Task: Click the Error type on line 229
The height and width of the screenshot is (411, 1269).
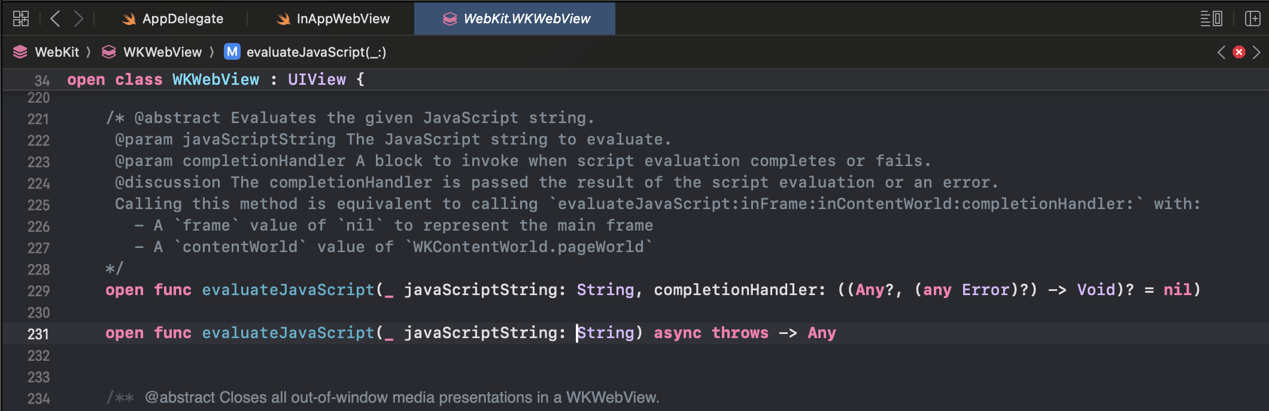Action: click(x=985, y=290)
